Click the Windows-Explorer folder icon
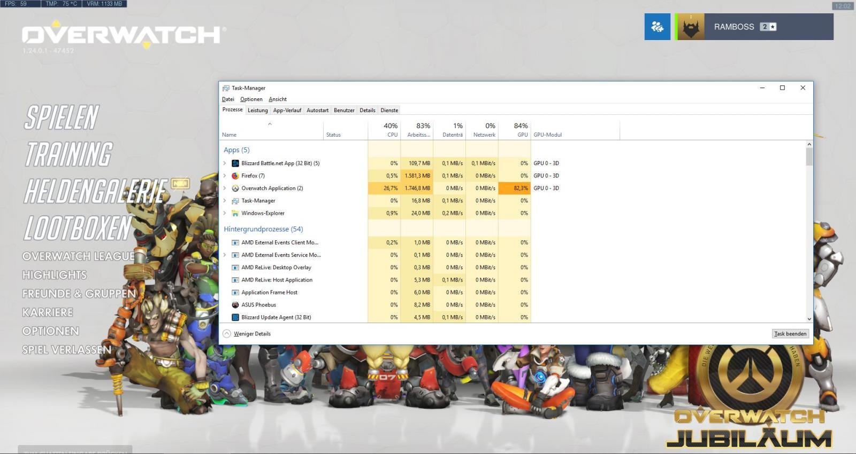This screenshot has width=856, height=454. [235, 213]
